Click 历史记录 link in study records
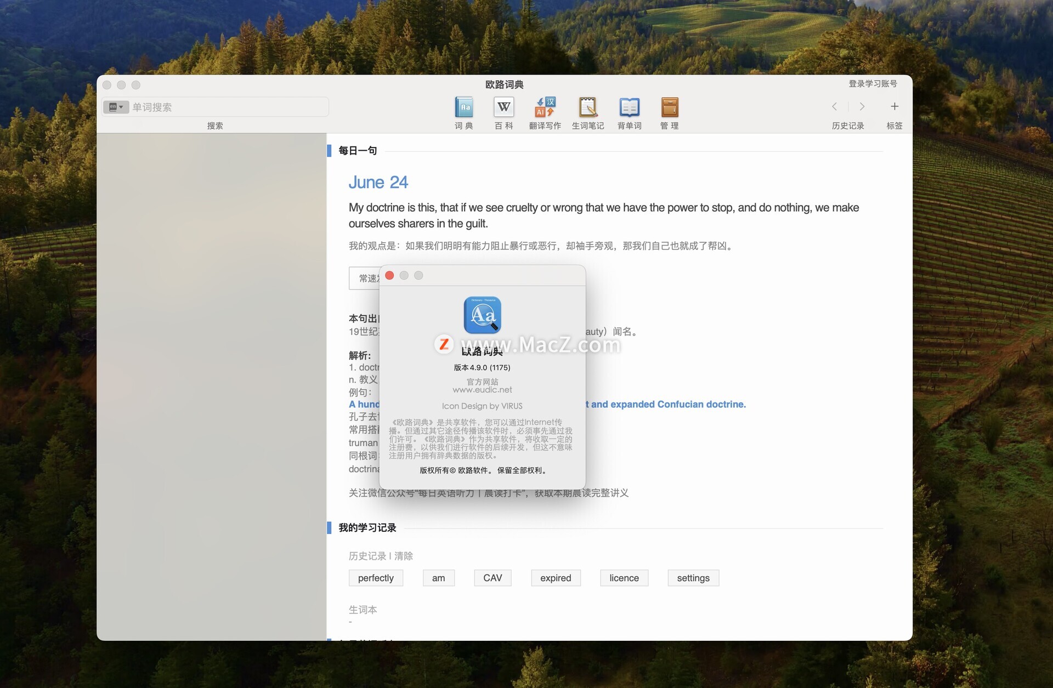1053x688 pixels. tap(367, 556)
